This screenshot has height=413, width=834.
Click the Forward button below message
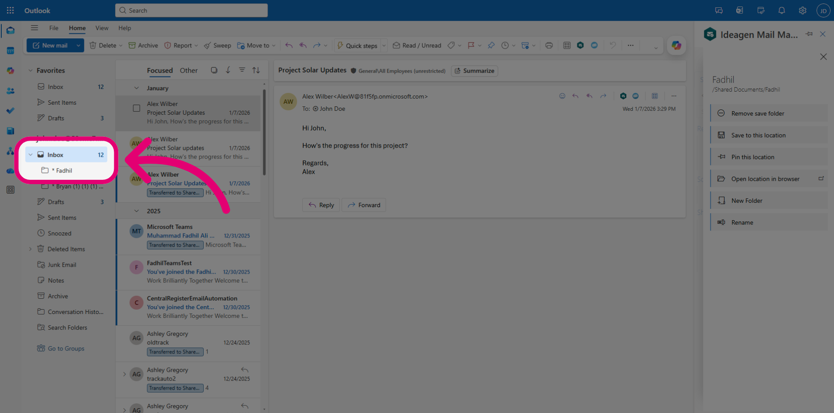coord(364,205)
